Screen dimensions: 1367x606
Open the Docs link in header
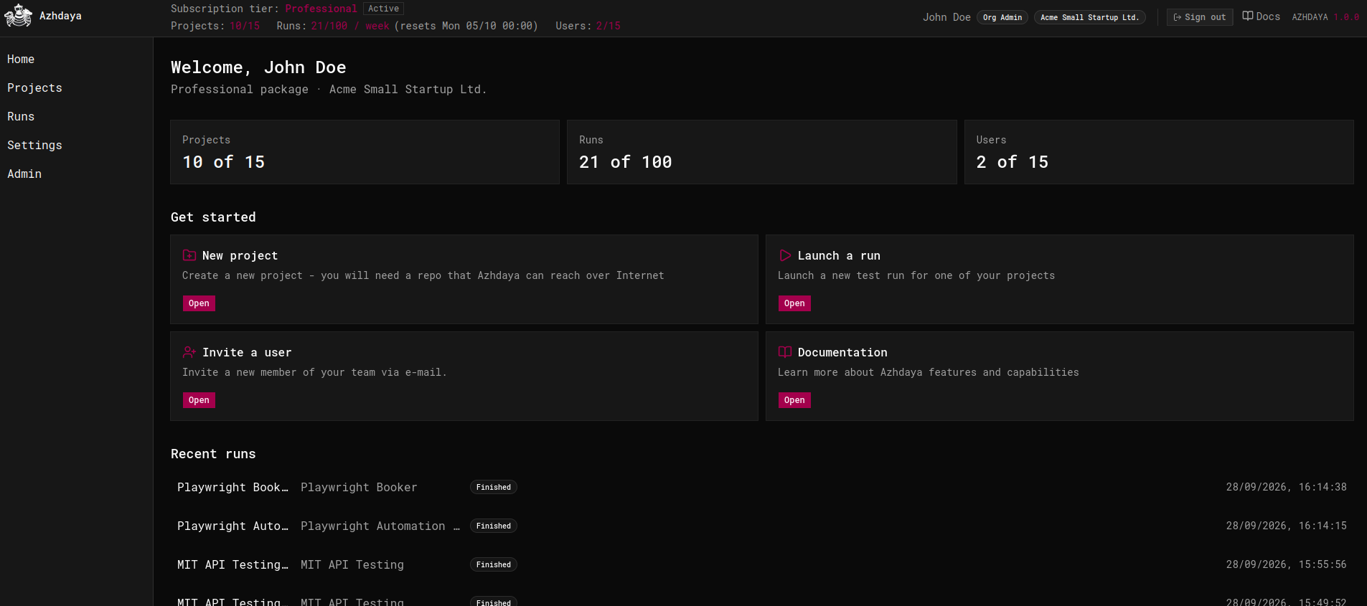tap(1262, 16)
